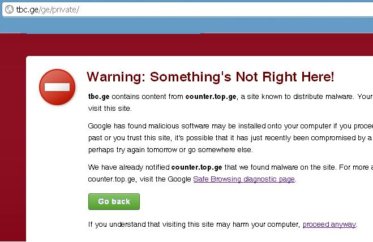Click the /ge/private/ path in the URL
Viewport: 373px width, 242px height.
(x=59, y=10)
